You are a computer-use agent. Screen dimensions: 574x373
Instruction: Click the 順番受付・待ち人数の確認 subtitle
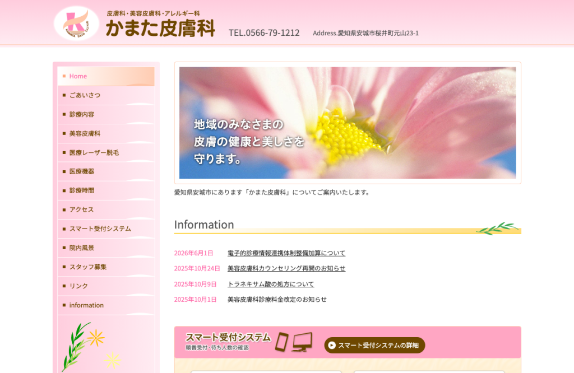[217, 348]
